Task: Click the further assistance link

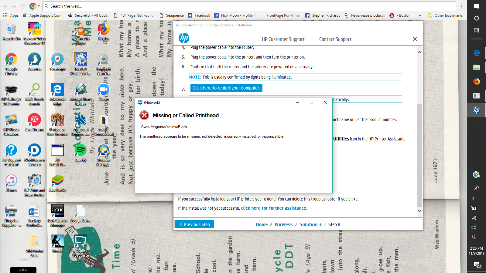Action: point(274,208)
